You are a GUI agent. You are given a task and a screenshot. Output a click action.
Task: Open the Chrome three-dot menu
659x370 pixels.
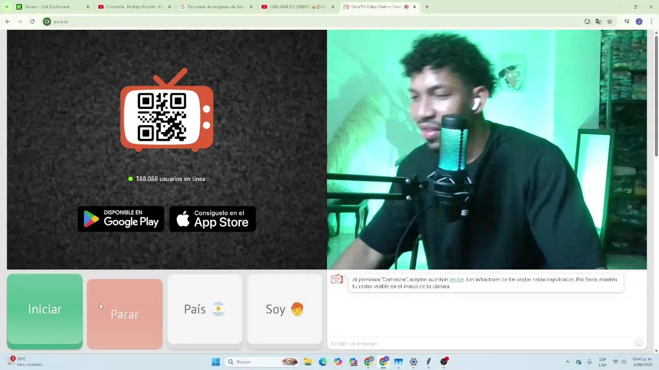(651, 22)
